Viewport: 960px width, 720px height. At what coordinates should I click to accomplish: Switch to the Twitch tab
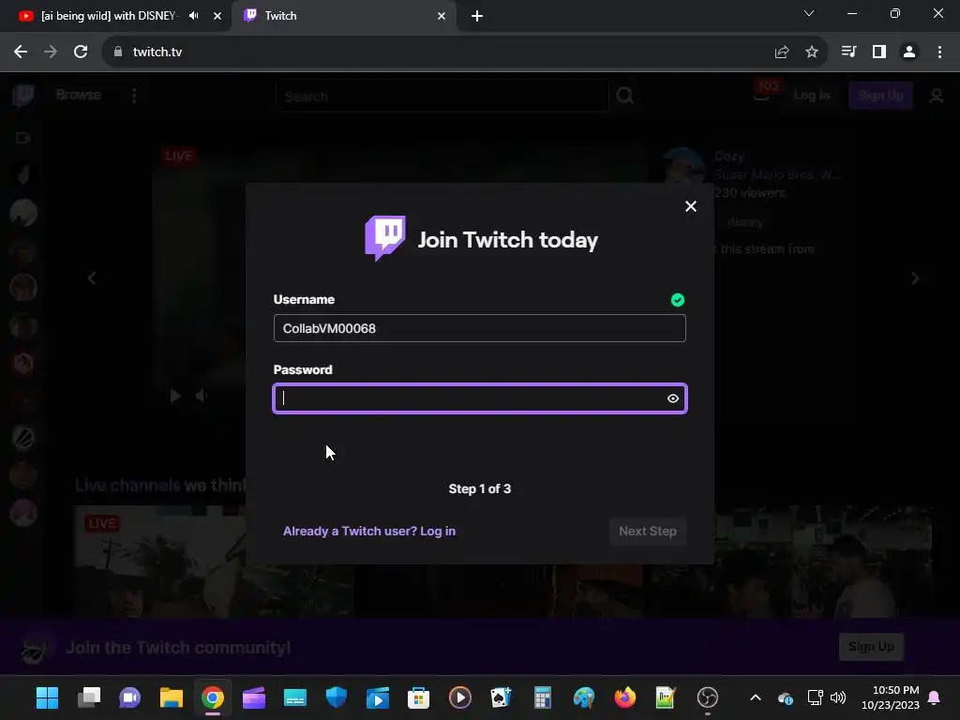[x=343, y=16]
